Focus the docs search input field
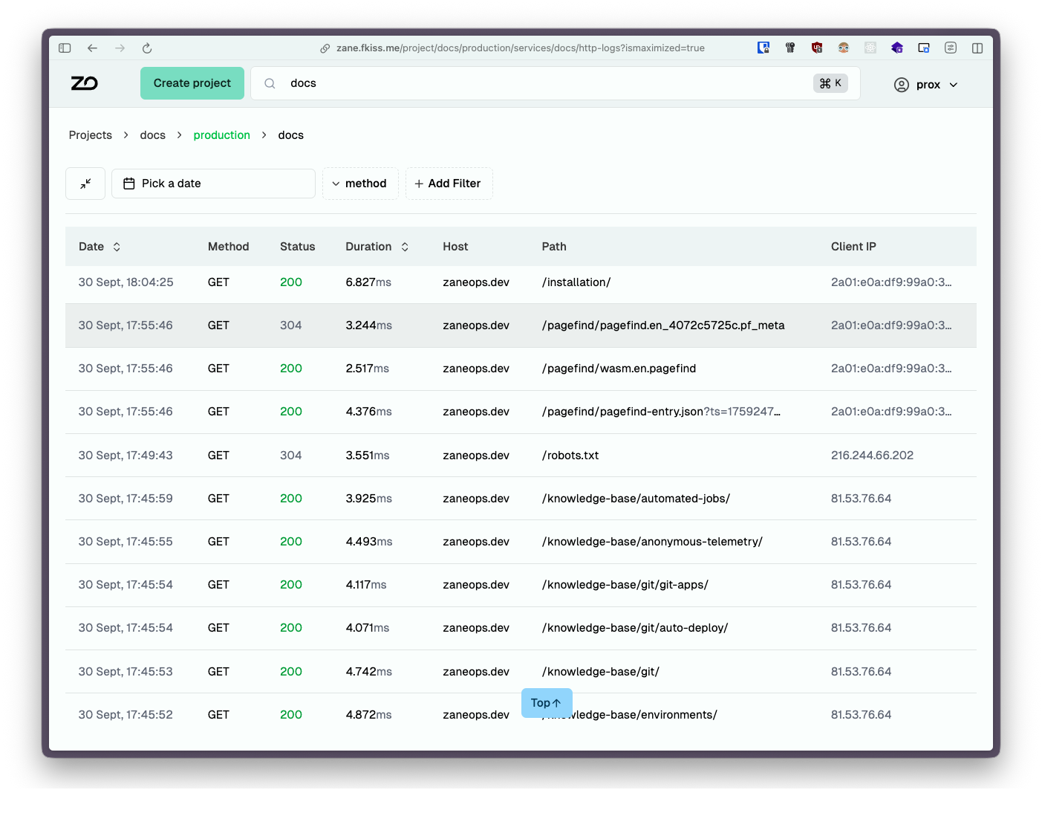This screenshot has width=1042, height=813. coord(550,83)
